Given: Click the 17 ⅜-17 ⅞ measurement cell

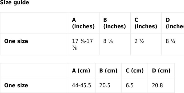Looking at the screenshot, I should [83, 44].
